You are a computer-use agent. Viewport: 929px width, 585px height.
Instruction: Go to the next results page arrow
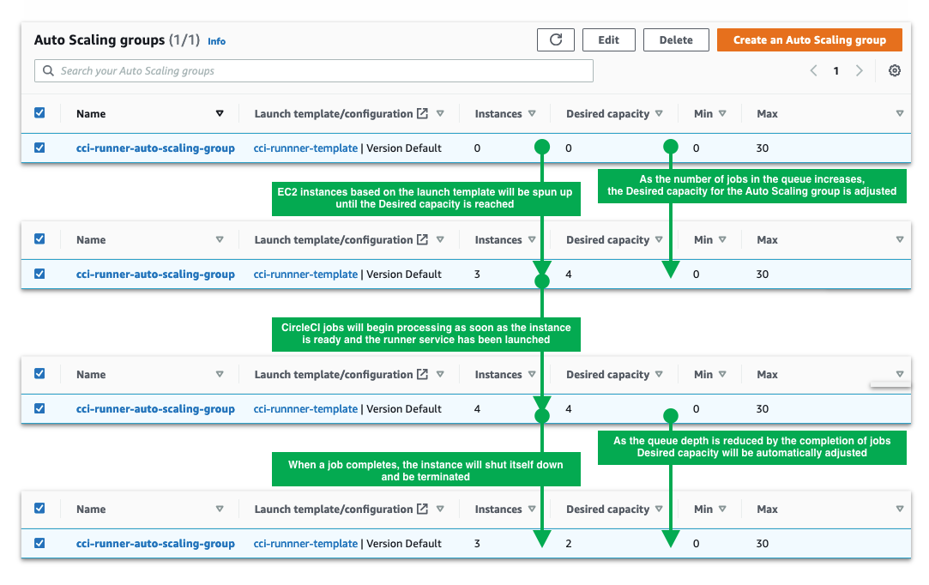pyautogui.click(x=860, y=70)
